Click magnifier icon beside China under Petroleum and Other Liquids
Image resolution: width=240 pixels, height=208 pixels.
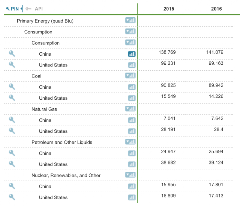[12, 153]
